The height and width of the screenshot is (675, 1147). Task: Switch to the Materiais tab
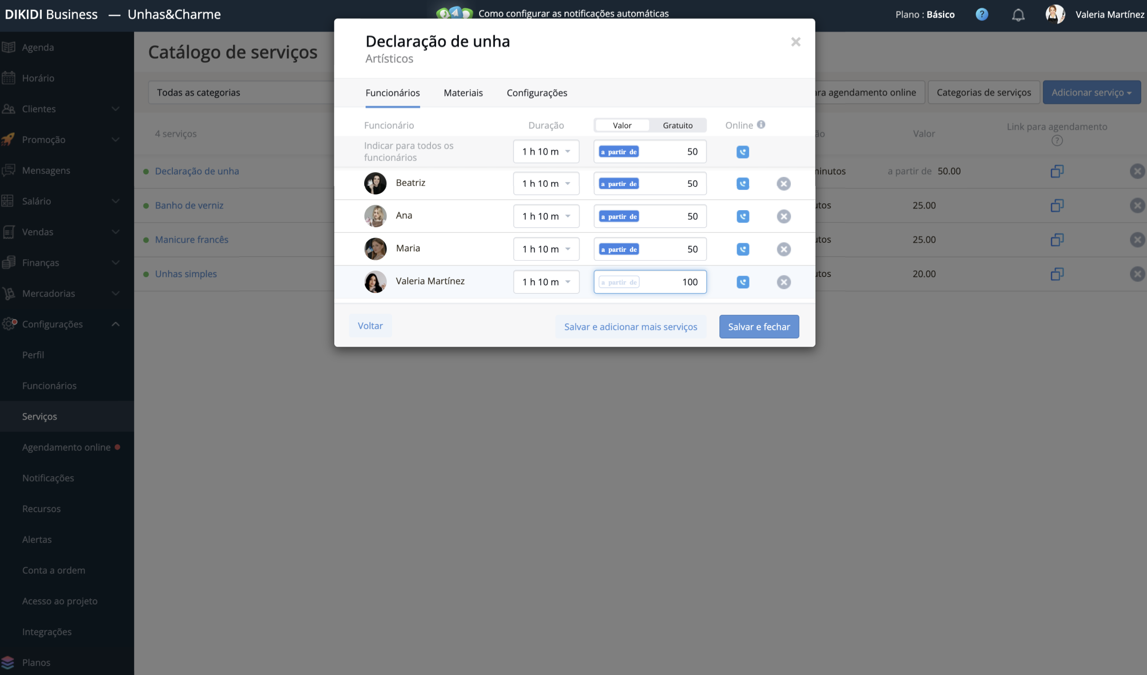(x=463, y=93)
